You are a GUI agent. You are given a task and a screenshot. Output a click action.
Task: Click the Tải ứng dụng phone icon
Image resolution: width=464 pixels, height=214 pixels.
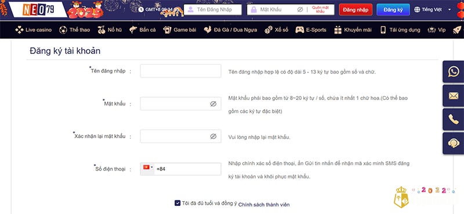(383, 30)
